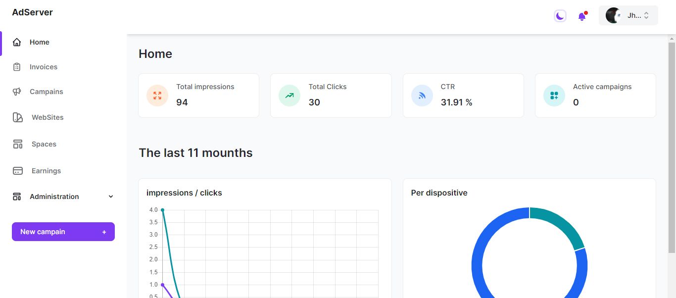Open notifications bell icon
The image size is (676, 298).
coord(582,16)
